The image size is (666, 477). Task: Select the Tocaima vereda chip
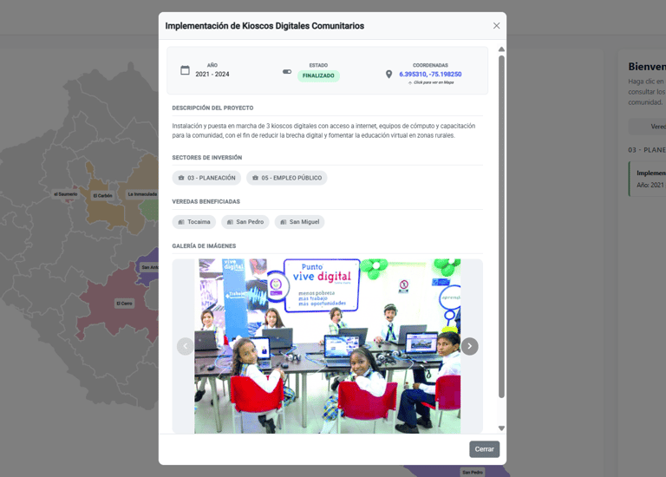tap(193, 222)
